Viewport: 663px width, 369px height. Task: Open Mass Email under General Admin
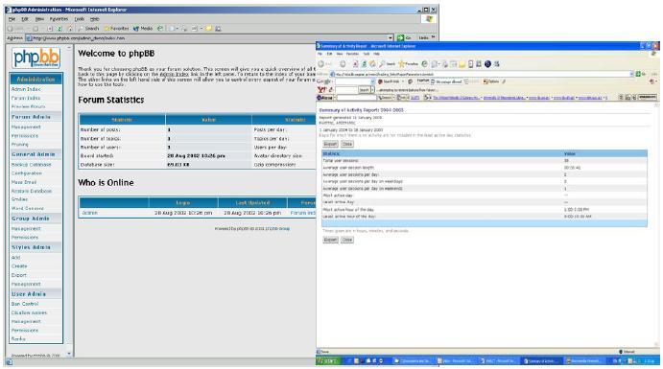click(24, 182)
